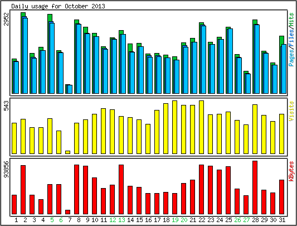Click day 2 on the x-axis

[25, 220]
